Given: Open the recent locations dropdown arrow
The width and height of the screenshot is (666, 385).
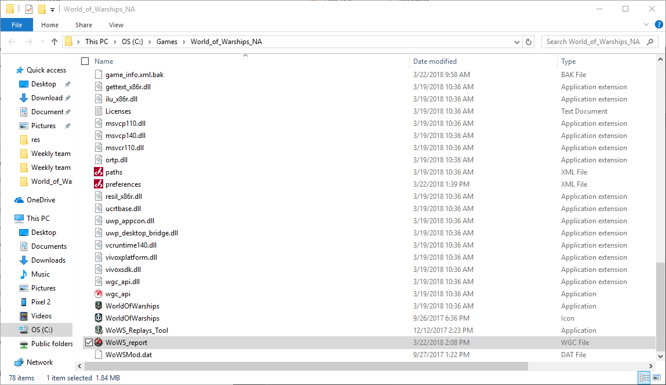Looking at the screenshot, I should (42, 42).
